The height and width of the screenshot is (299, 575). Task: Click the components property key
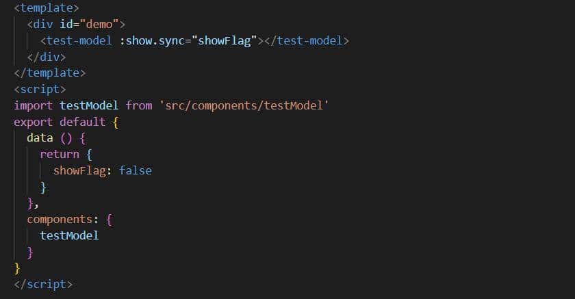(60, 219)
